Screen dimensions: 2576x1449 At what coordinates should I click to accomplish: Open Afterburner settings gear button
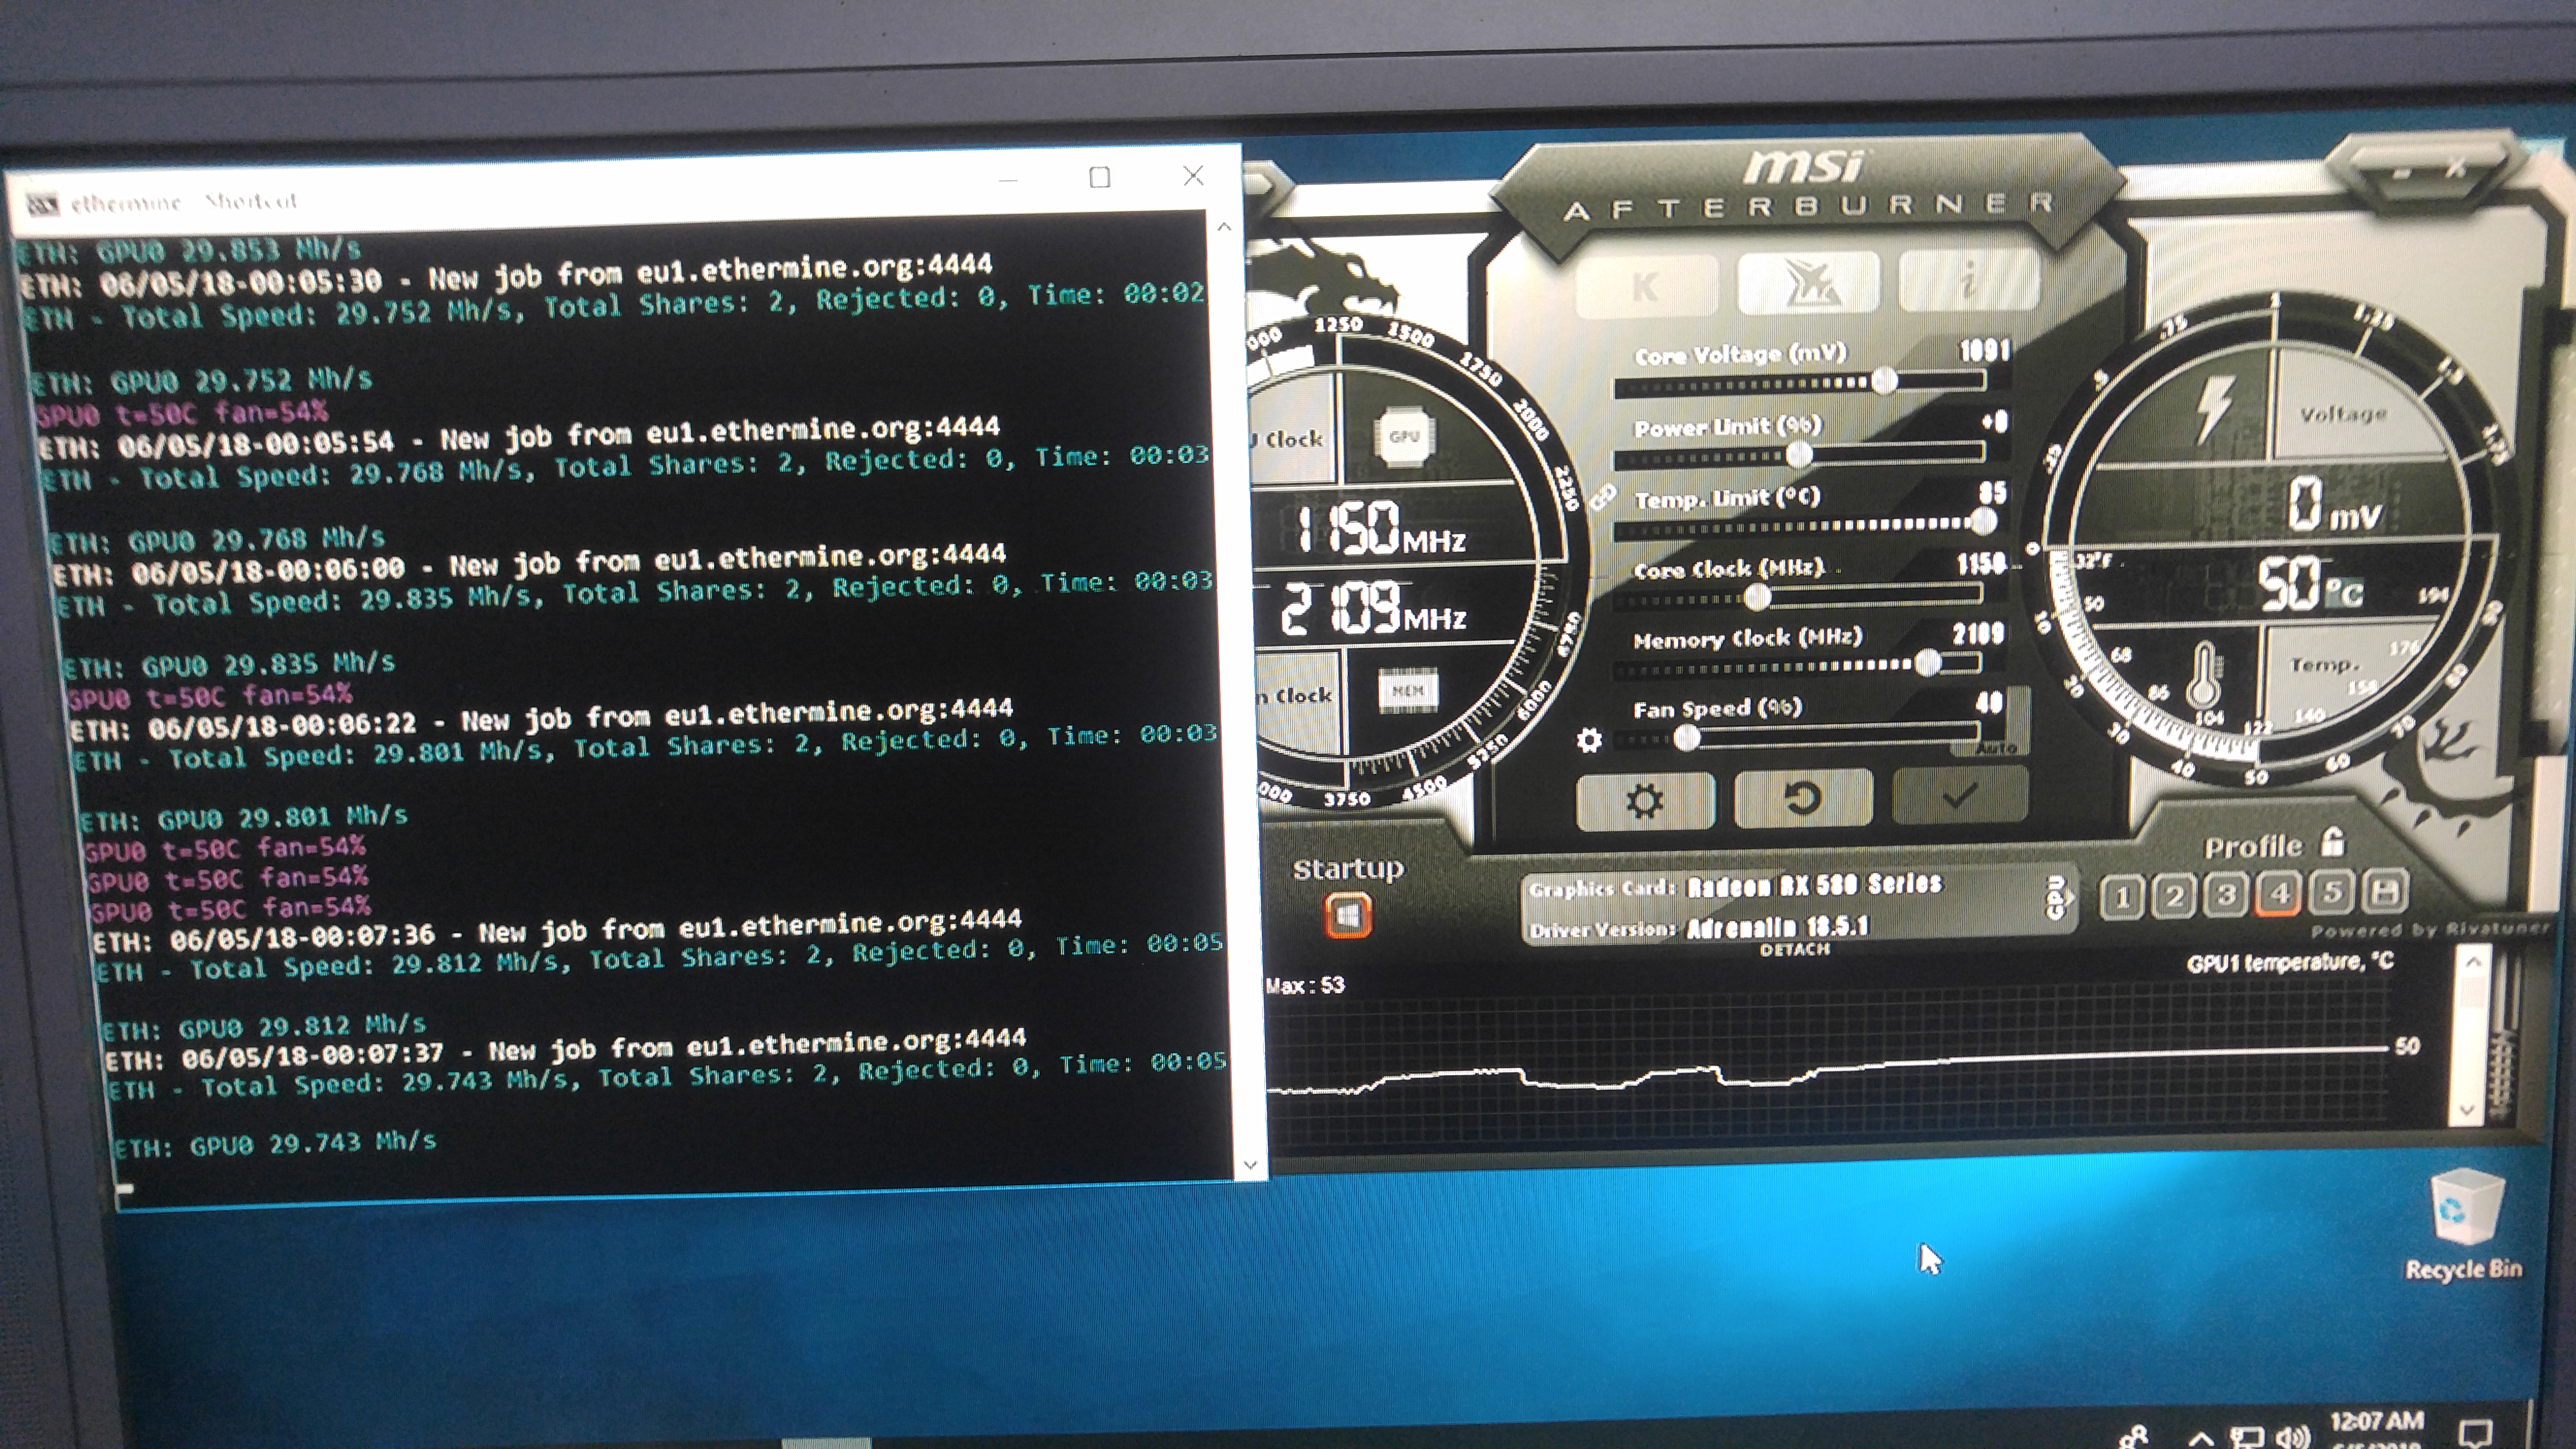[x=1644, y=800]
